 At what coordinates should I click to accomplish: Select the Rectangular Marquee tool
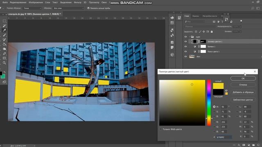(5, 21)
